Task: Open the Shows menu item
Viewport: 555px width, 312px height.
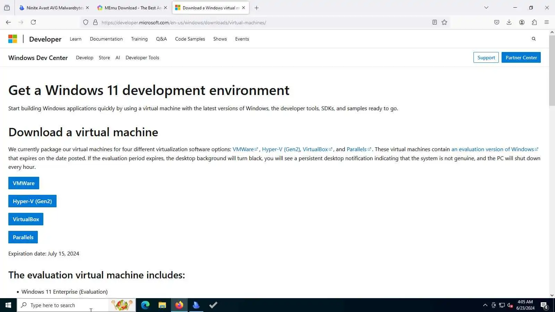Action: tap(220, 39)
